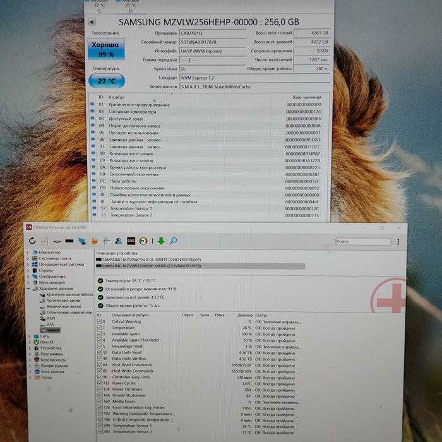Open the memory benchmark RAM-stick icon
Viewport: 442px width, 442px height.
(69, 241)
